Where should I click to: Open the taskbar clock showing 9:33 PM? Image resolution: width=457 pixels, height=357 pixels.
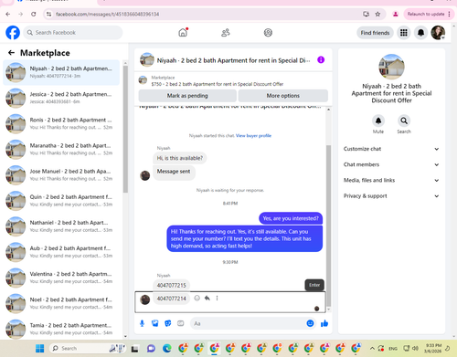(433, 348)
